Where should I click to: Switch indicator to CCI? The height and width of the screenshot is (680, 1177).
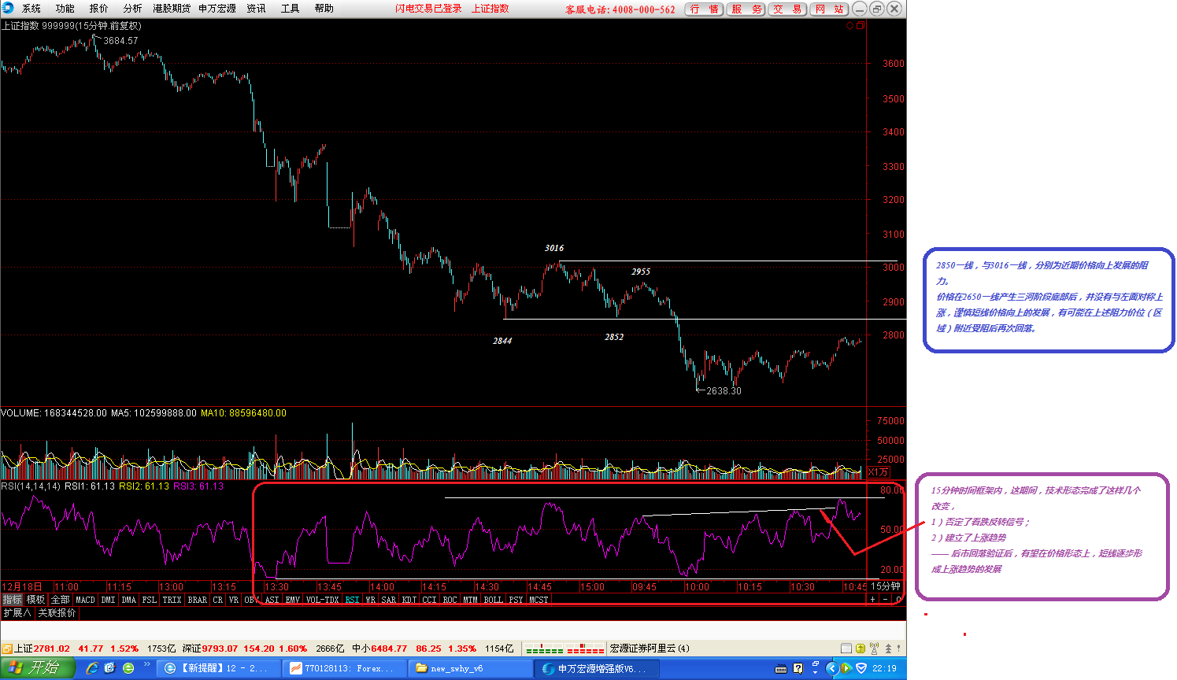pos(429,600)
